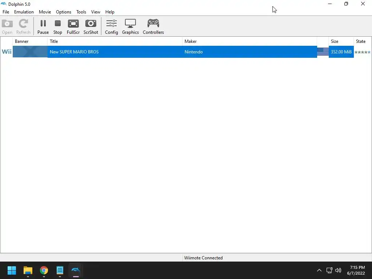Image resolution: width=372 pixels, height=279 pixels.
Task: Open the File menu
Action: click(x=6, y=12)
